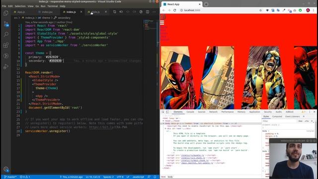This screenshot has height=179, width=318.
Task: Open the Search view in the activity bar
Action: click(6, 34)
